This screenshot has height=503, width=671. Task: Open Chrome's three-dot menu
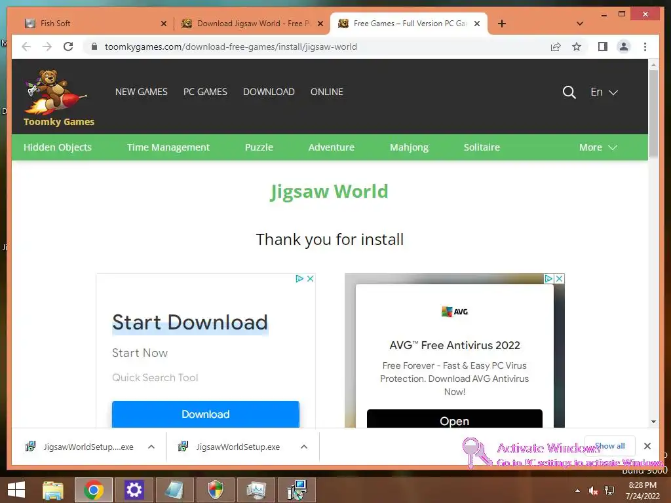tap(645, 47)
